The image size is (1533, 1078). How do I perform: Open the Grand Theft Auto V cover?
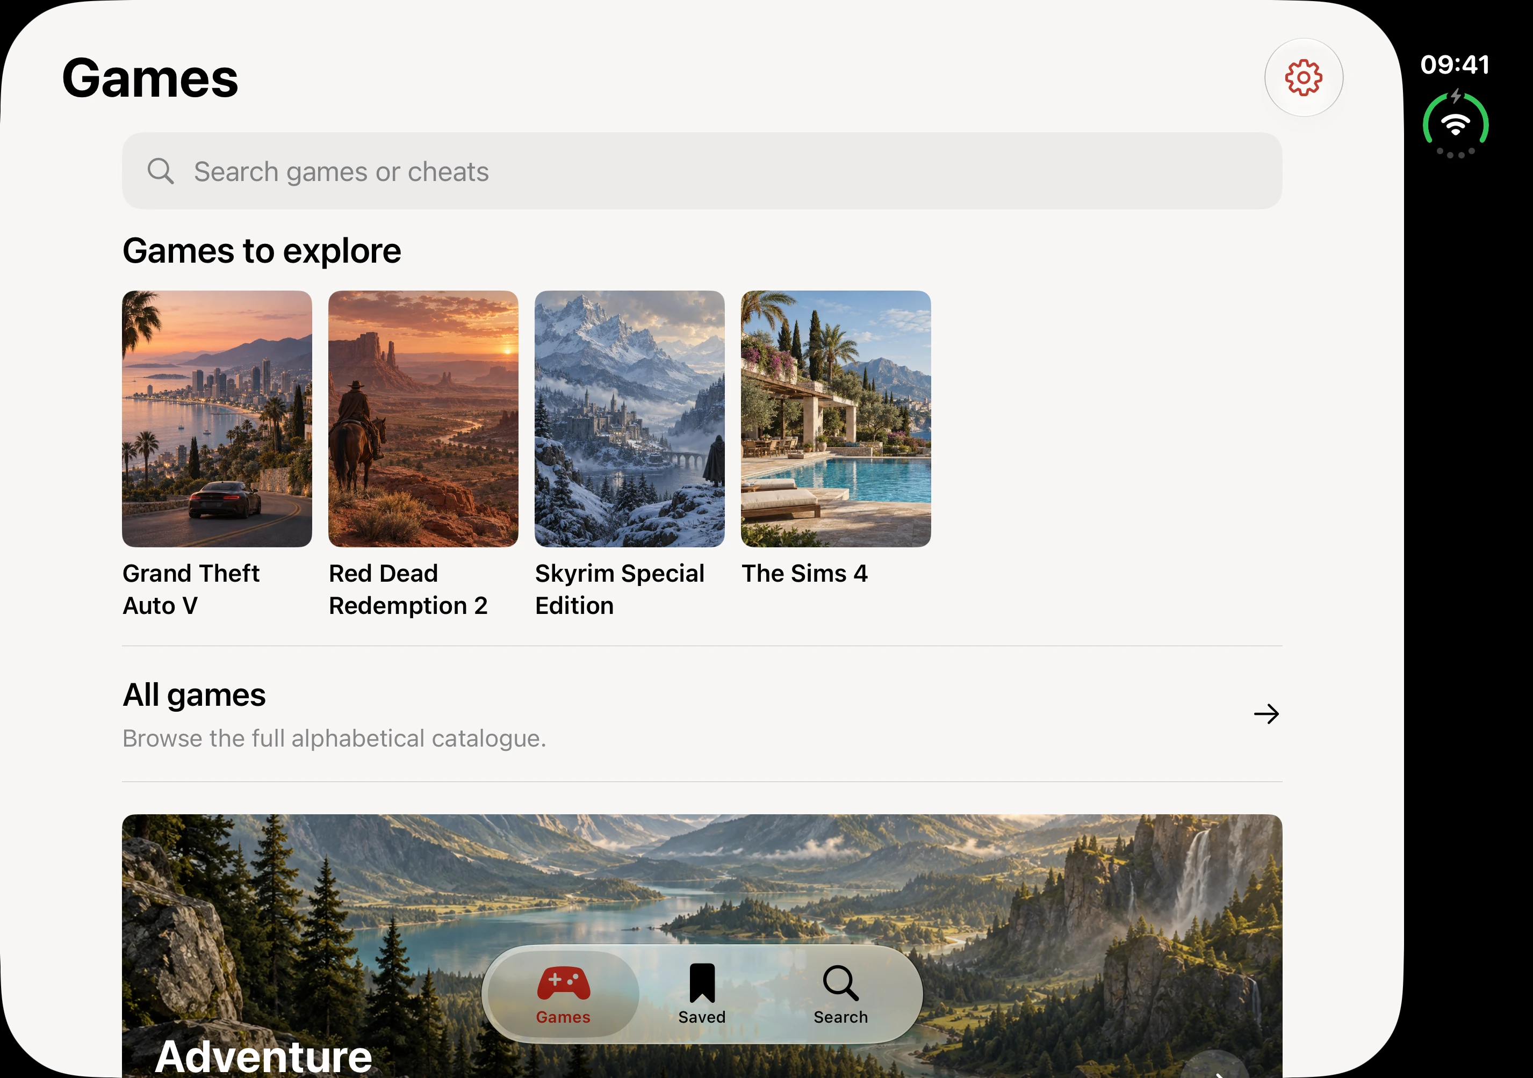[217, 418]
